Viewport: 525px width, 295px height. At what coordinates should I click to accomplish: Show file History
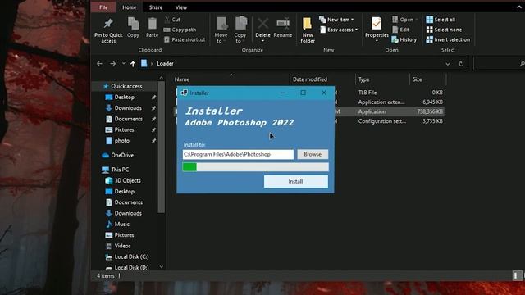(x=404, y=39)
